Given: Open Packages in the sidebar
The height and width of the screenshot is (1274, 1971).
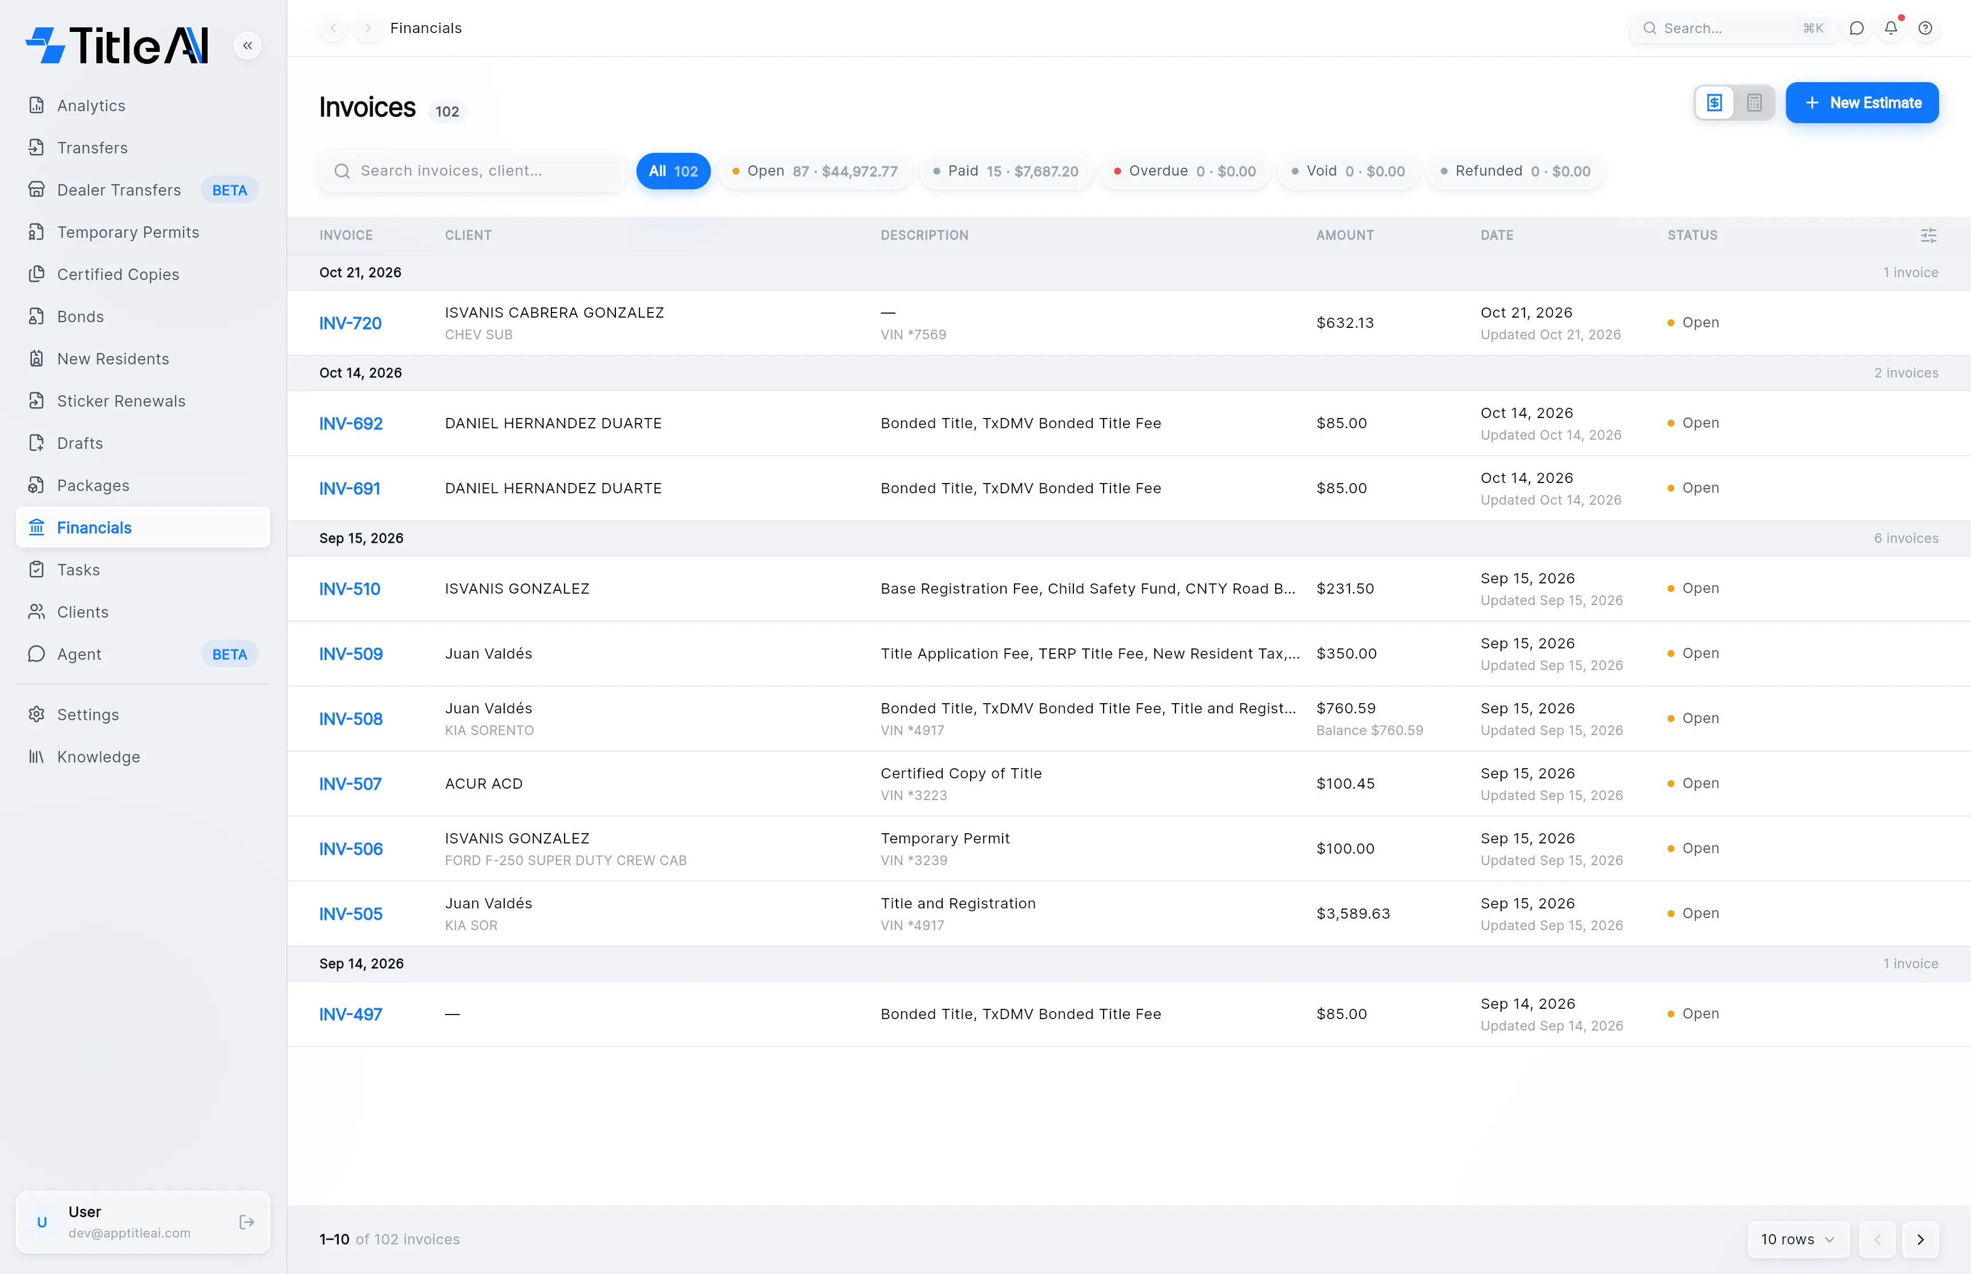Looking at the screenshot, I should 143,486.
